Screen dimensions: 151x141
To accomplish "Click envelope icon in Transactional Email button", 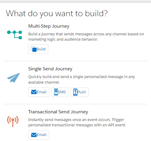I will click(x=34, y=135).
